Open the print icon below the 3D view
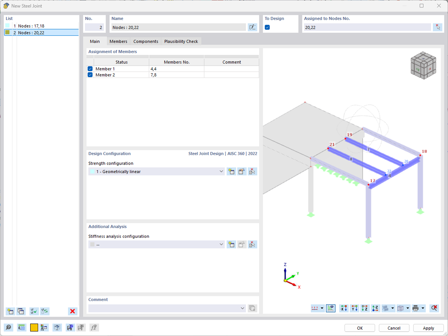This screenshot has height=336, width=448. (x=416, y=308)
